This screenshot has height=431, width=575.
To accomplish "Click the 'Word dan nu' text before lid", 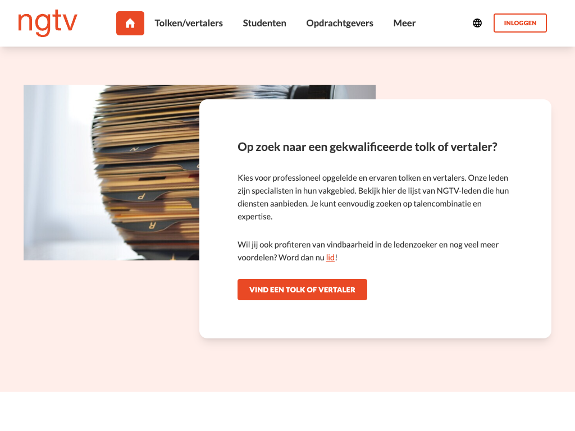I will tap(302, 258).
